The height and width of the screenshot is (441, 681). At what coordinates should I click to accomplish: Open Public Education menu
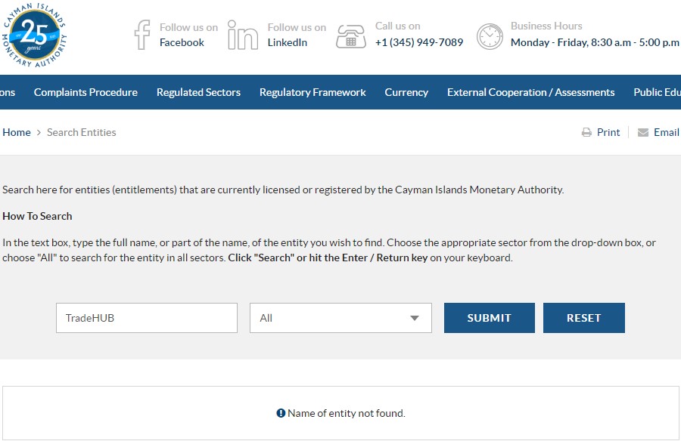pos(657,92)
